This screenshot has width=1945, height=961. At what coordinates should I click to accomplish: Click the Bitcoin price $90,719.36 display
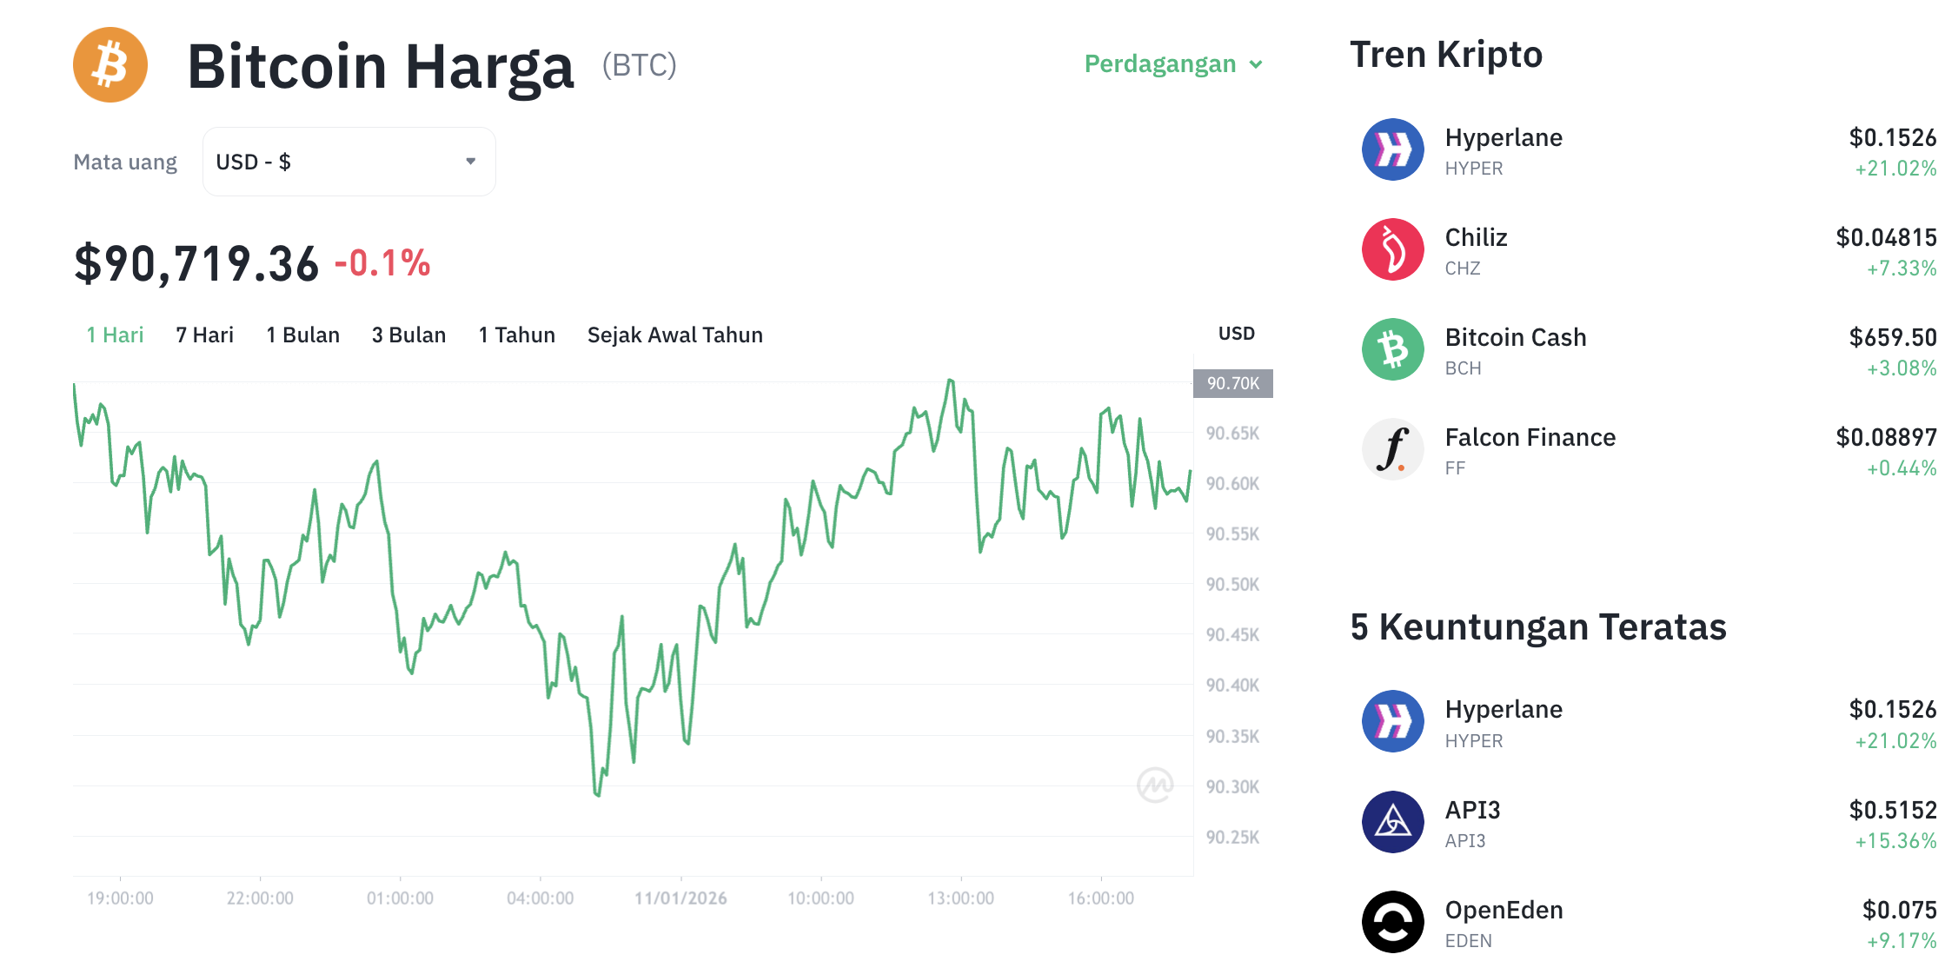(x=196, y=262)
